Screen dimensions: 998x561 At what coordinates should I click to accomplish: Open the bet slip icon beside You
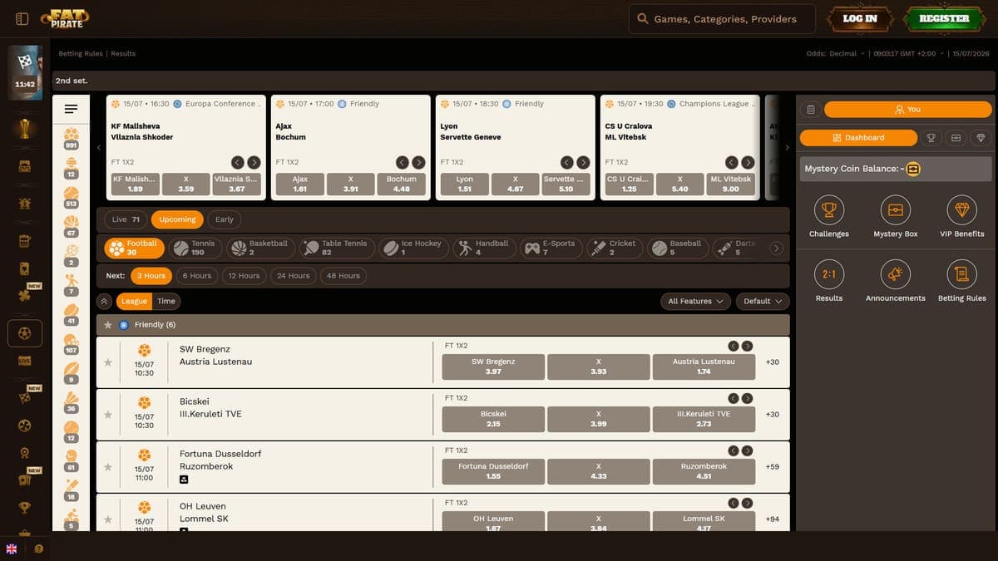[811, 109]
